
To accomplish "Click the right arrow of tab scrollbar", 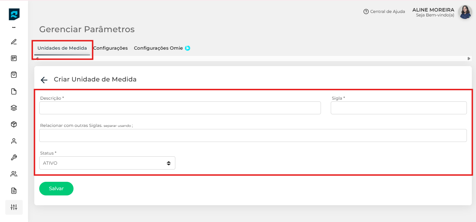I will click(x=469, y=59).
